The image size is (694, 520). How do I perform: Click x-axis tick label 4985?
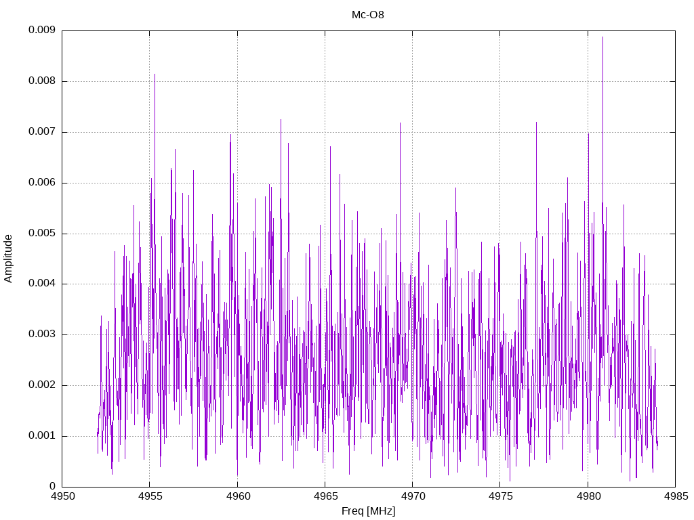pyautogui.click(x=676, y=496)
